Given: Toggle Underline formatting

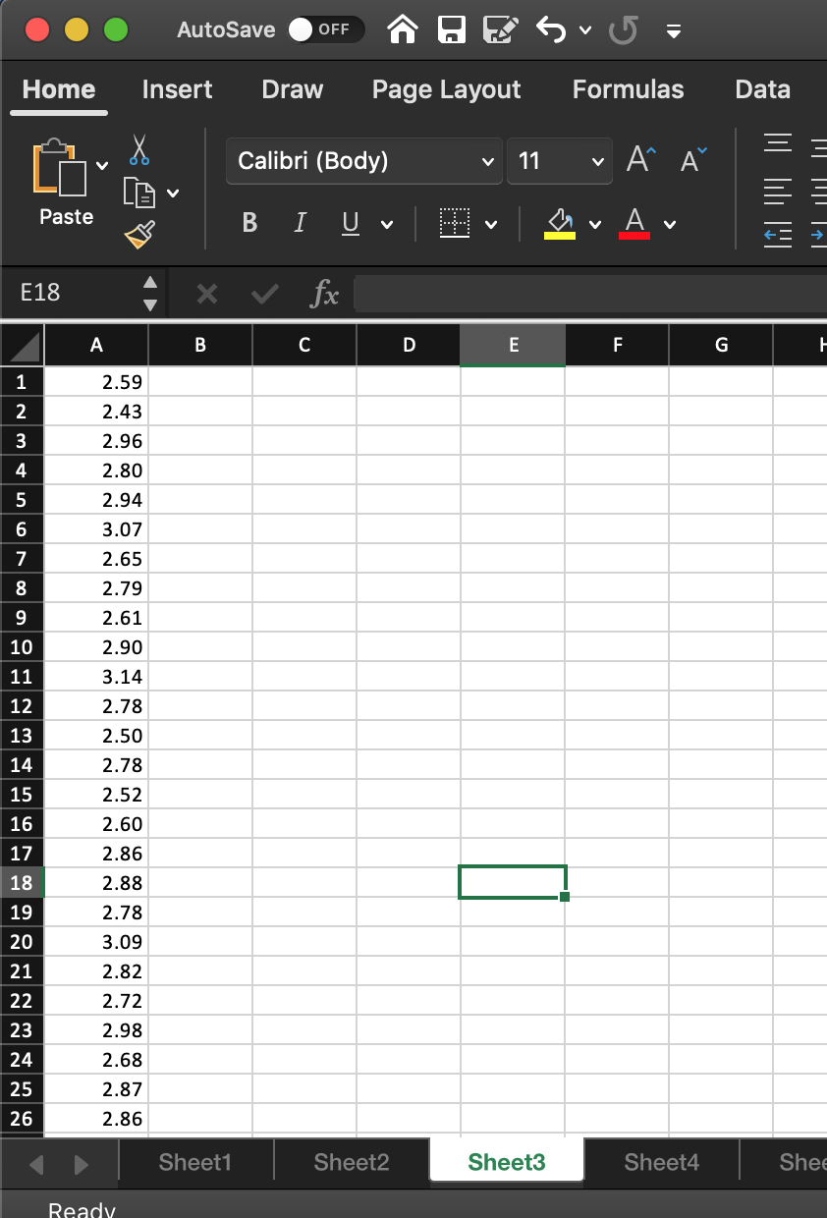Looking at the screenshot, I should pos(350,225).
